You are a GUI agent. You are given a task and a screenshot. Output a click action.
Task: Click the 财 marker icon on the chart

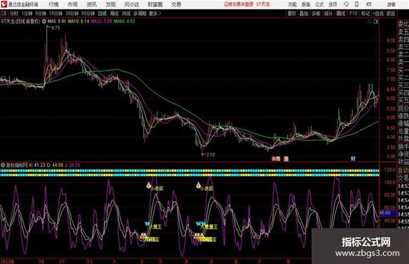[x=353, y=159]
